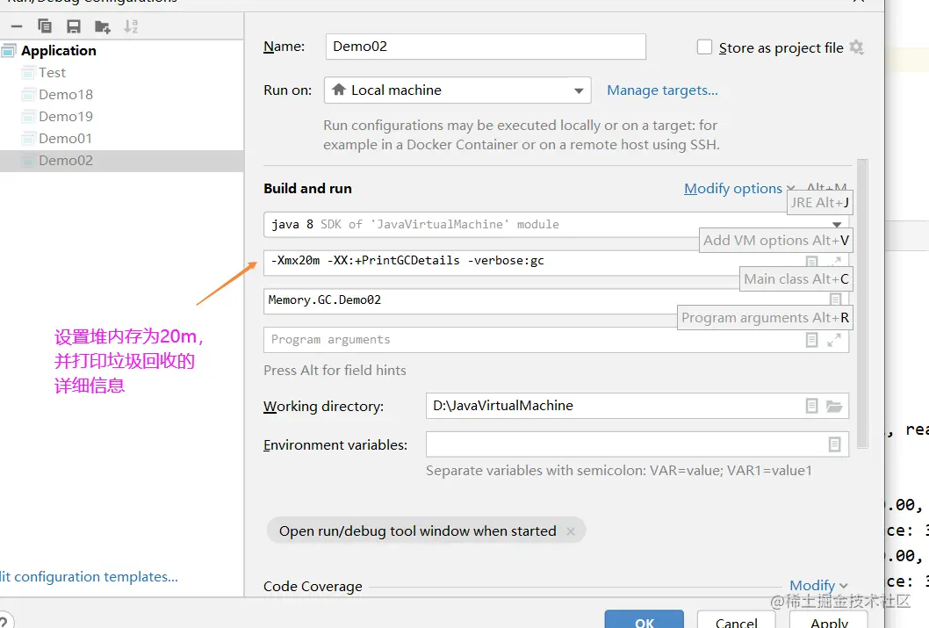
Task: Remove the selected configuration with the minus icon
Action: [x=17, y=26]
